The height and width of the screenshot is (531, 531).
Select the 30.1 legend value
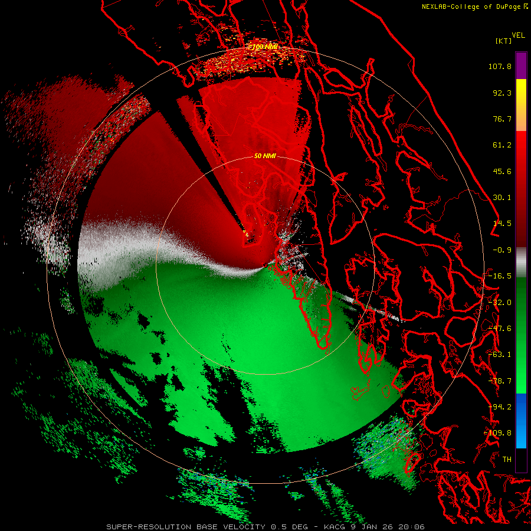tap(502, 198)
